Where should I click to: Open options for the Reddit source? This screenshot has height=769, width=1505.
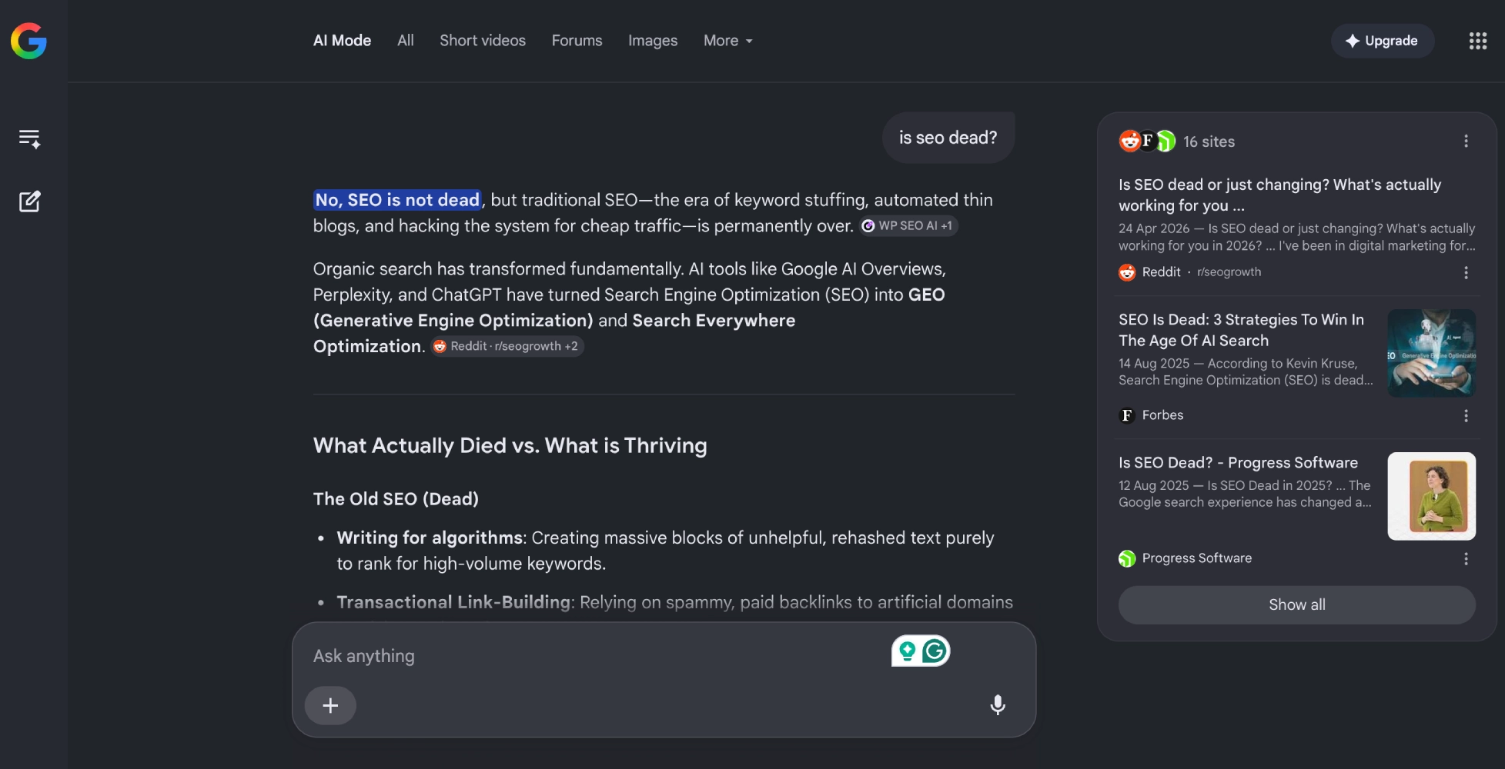point(1466,273)
